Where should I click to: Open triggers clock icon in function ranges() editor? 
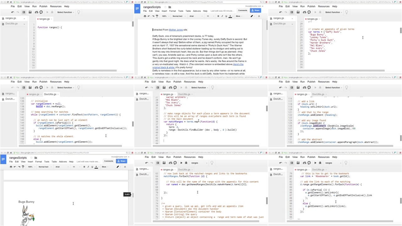coord(41,12)
